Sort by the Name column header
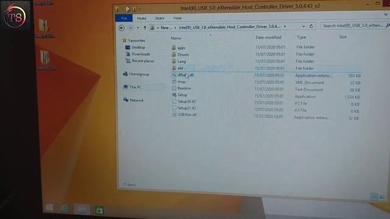This screenshot has height=219, width=390. click(x=176, y=38)
